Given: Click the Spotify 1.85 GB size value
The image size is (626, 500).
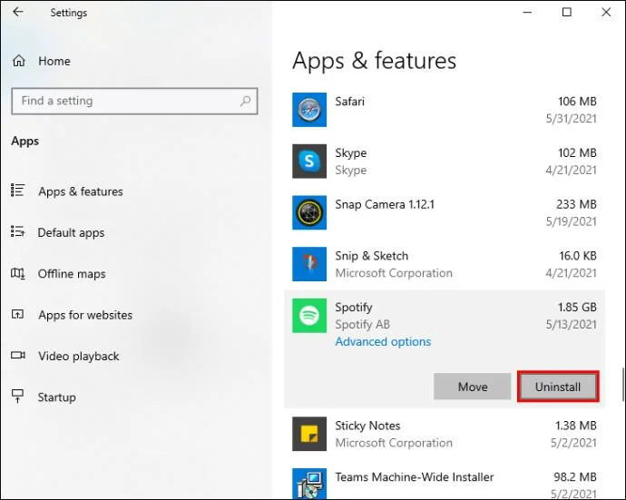Looking at the screenshot, I should coord(577,307).
